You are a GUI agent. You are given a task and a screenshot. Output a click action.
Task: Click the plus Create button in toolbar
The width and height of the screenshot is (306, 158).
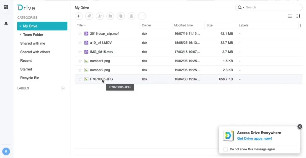pos(79,16)
